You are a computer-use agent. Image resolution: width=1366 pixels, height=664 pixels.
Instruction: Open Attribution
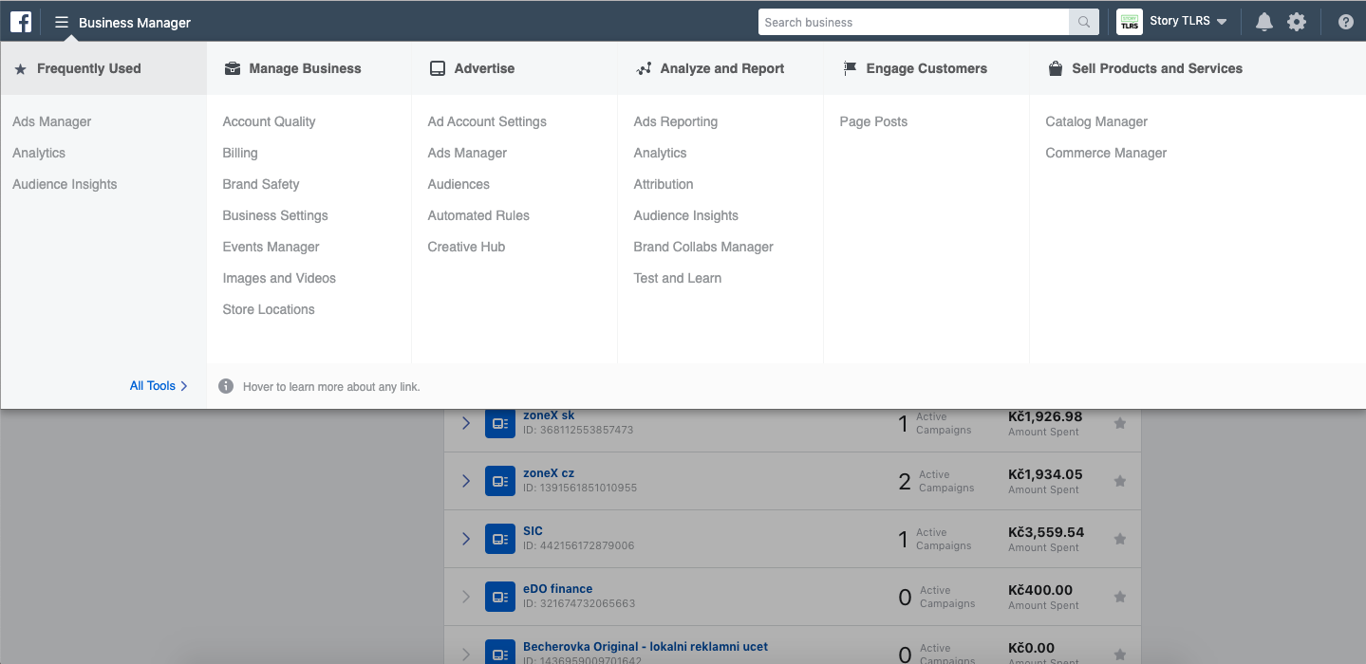coord(664,184)
